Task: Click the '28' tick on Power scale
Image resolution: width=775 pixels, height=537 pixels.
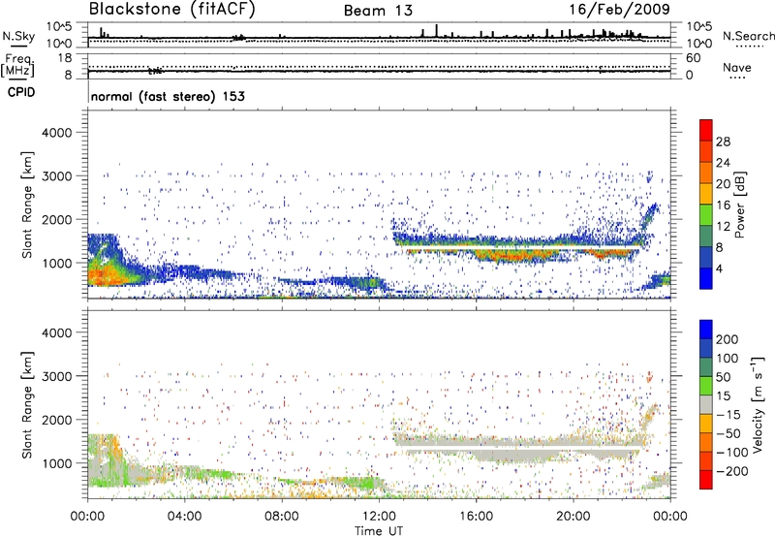Action: (x=723, y=142)
